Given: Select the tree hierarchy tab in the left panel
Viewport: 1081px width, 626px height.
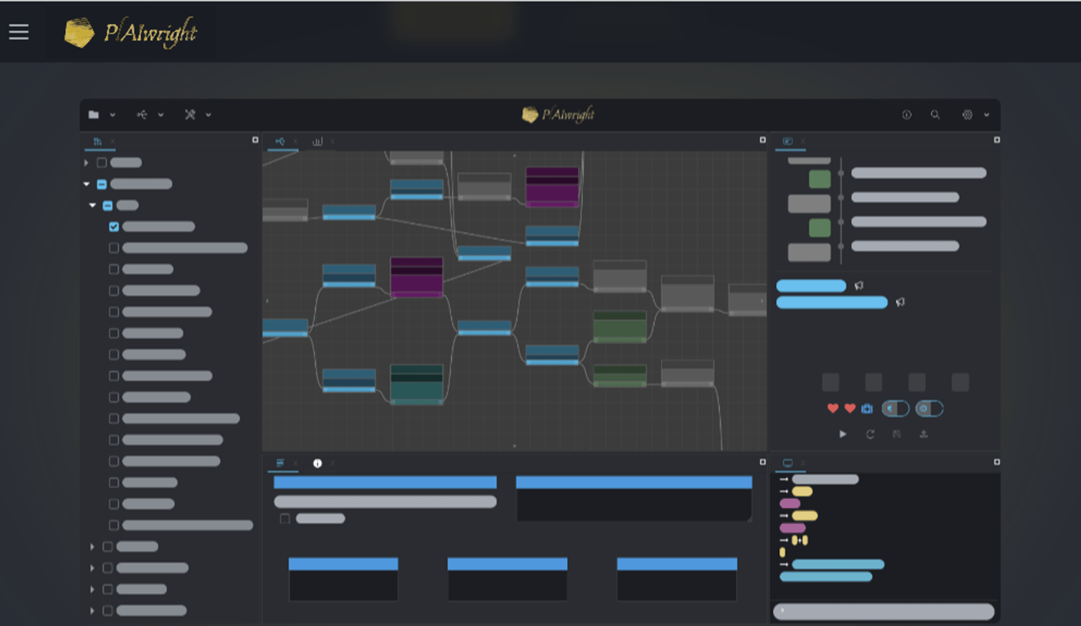Looking at the screenshot, I should [98, 142].
